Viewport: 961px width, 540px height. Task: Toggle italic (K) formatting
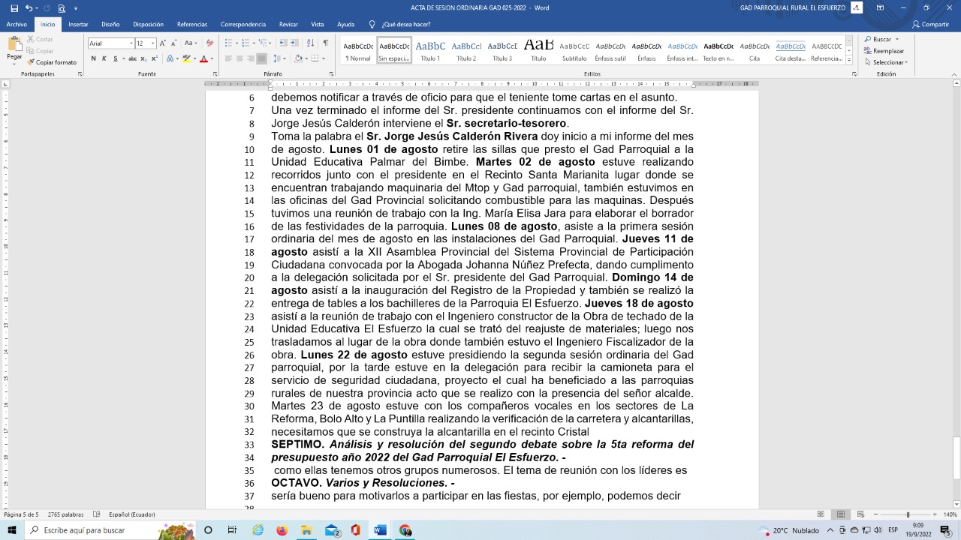[x=104, y=58]
